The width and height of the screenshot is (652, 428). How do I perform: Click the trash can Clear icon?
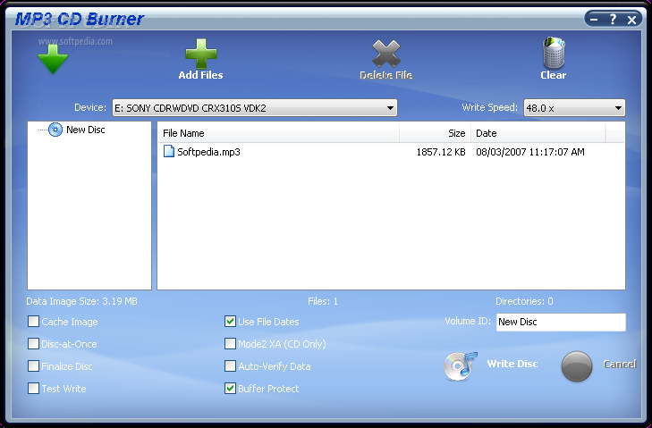[x=554, y=53]
